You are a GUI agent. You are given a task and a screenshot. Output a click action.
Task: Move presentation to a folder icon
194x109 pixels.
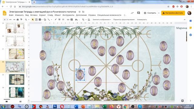click(x=83, y=12)
